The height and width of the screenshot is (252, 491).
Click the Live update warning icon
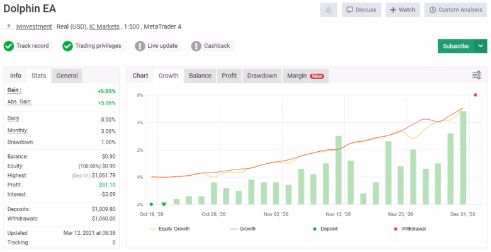coord(138,46)
